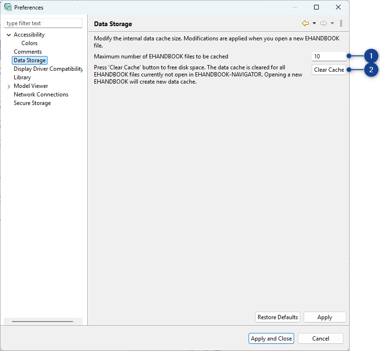
Task: Expand the Model Viewer tree node
Action: pos(9,86)
